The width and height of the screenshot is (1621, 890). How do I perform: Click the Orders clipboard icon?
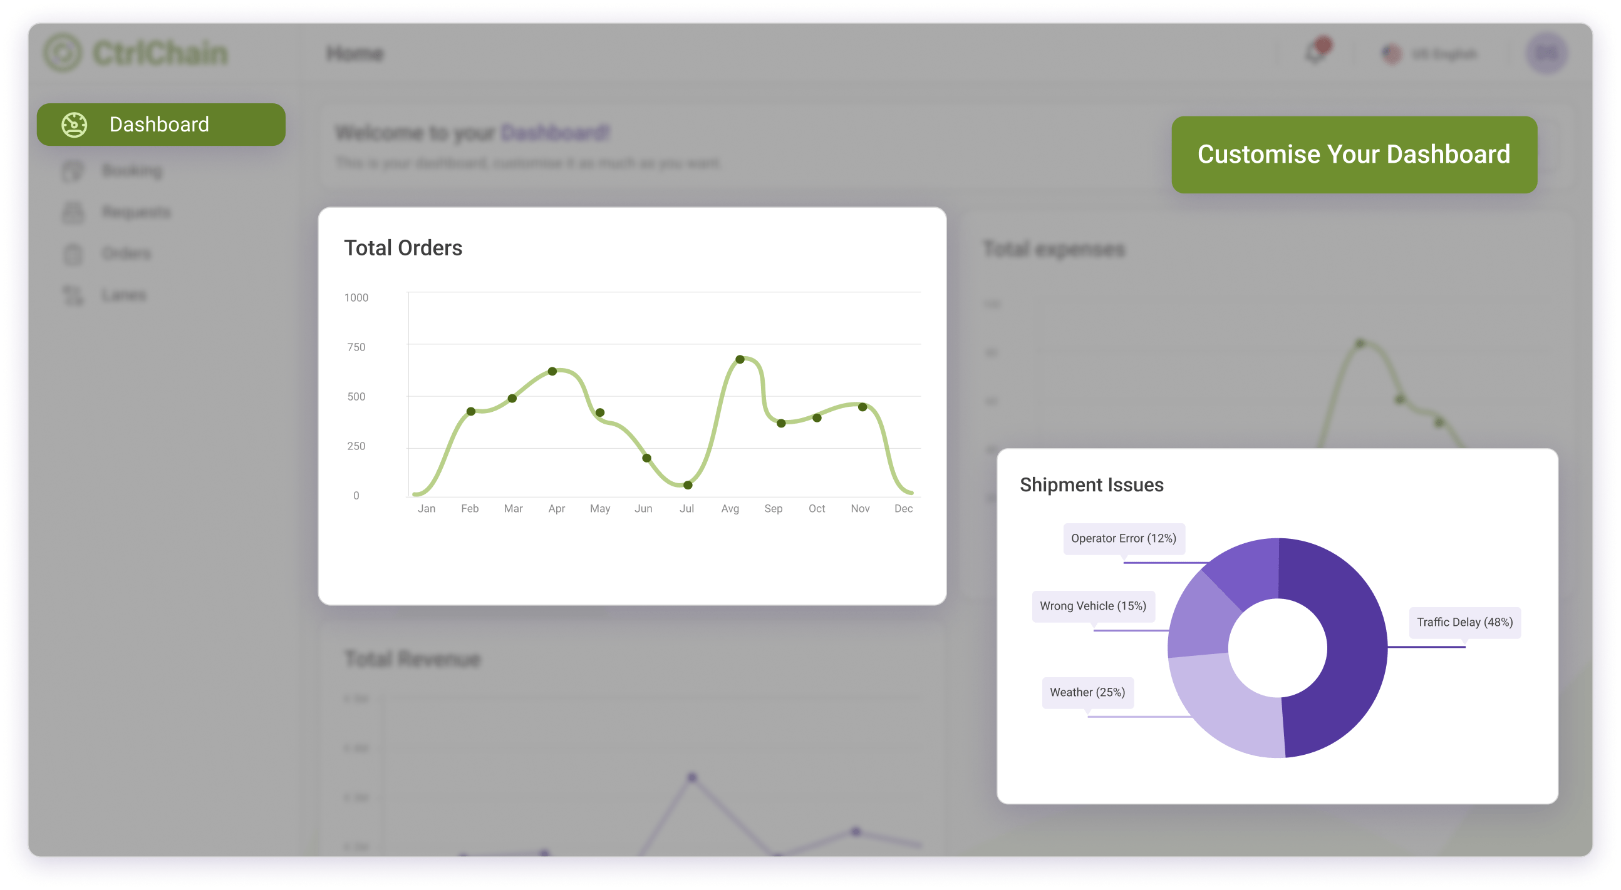pyautogui.click(x=73, y=253)
